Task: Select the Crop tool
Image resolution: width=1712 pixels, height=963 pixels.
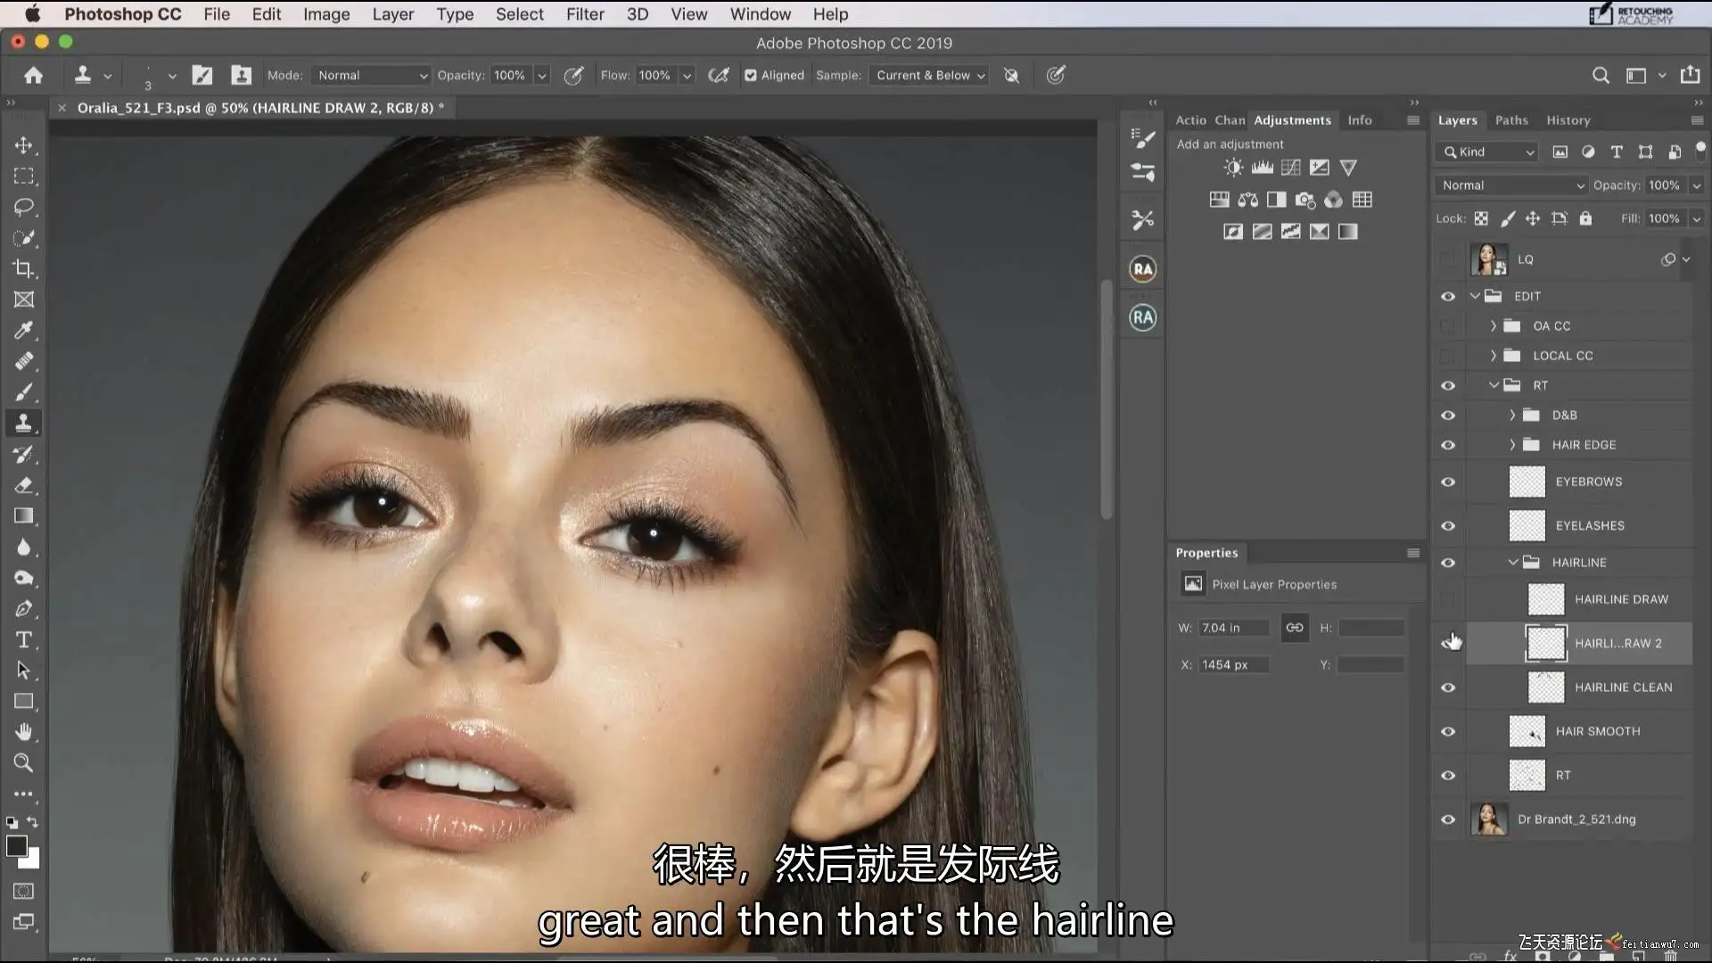Action: coord(24,268)
